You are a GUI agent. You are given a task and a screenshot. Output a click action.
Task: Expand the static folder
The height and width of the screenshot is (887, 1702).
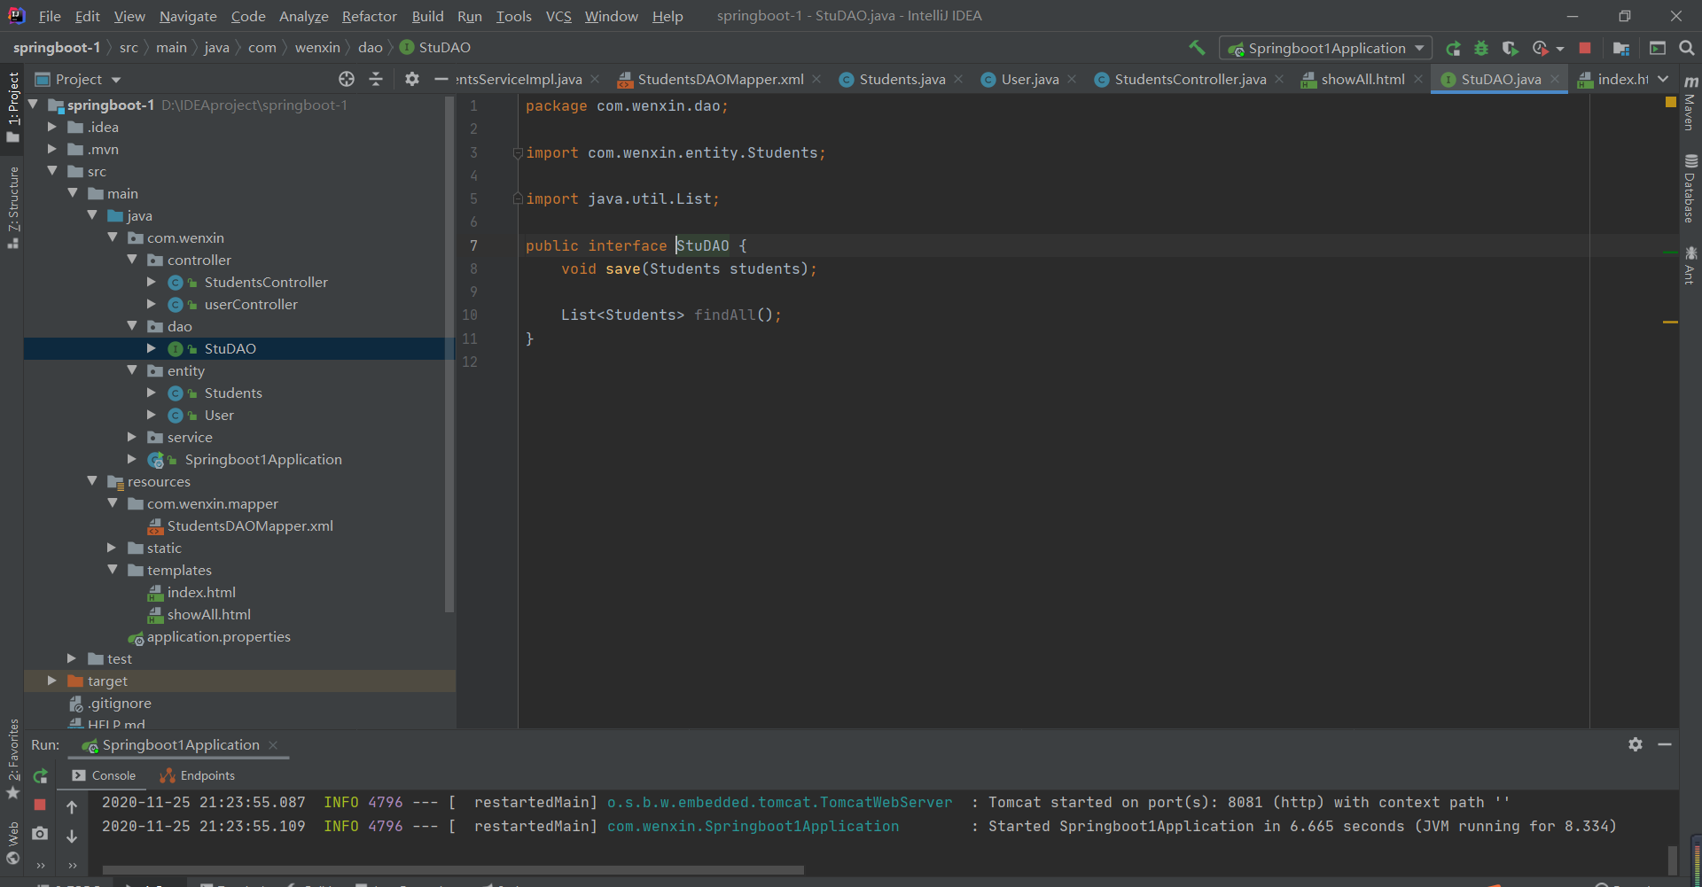[112, 548]
